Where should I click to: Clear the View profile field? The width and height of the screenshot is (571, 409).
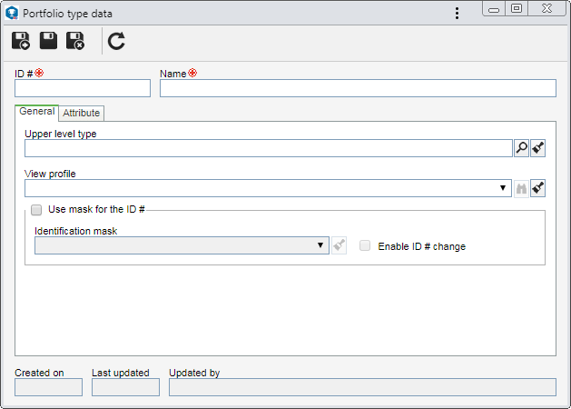[x=537, y=188]
